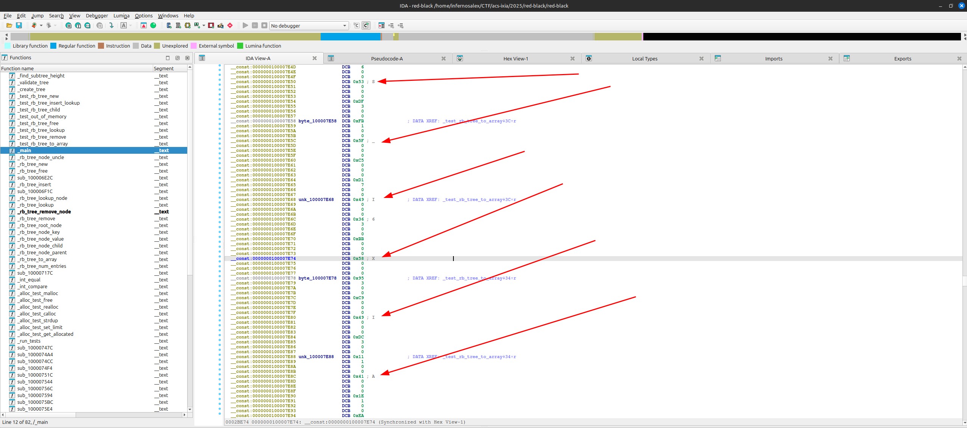The image size is (967, 428).
Task: Click the Functions list horizontal scrollbar
Action: pos(93,414)
